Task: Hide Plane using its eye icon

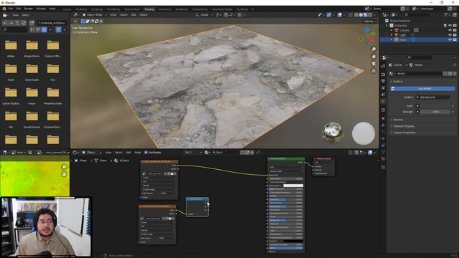Action: pos(450,39)
